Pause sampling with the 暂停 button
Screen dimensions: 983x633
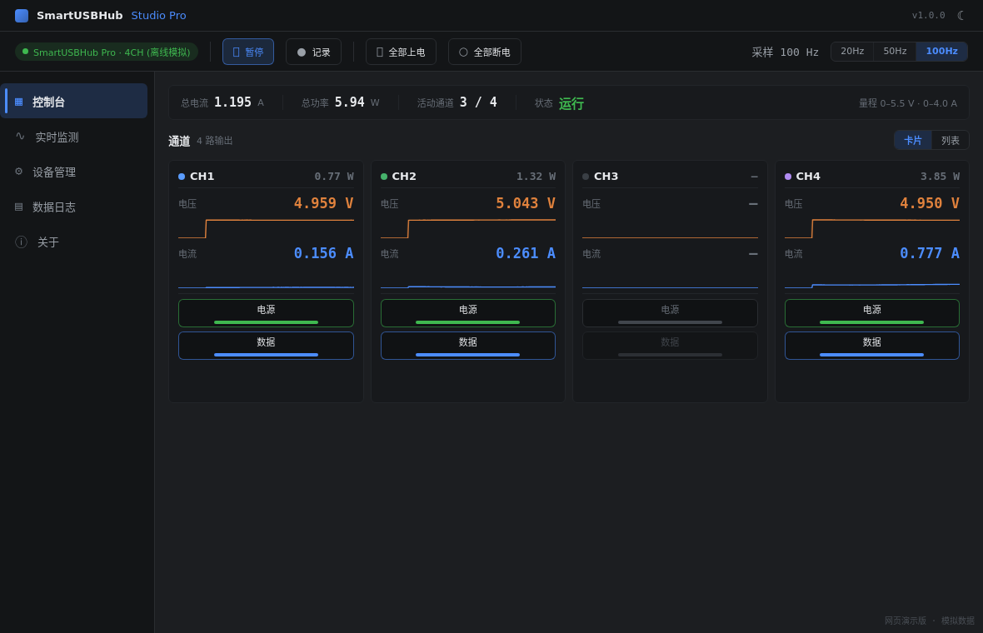point(248,52)
